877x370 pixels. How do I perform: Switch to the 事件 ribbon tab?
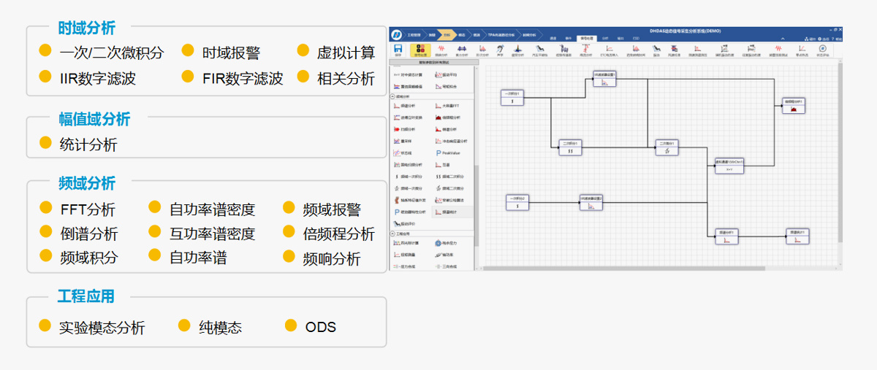(x=568, y=38)
